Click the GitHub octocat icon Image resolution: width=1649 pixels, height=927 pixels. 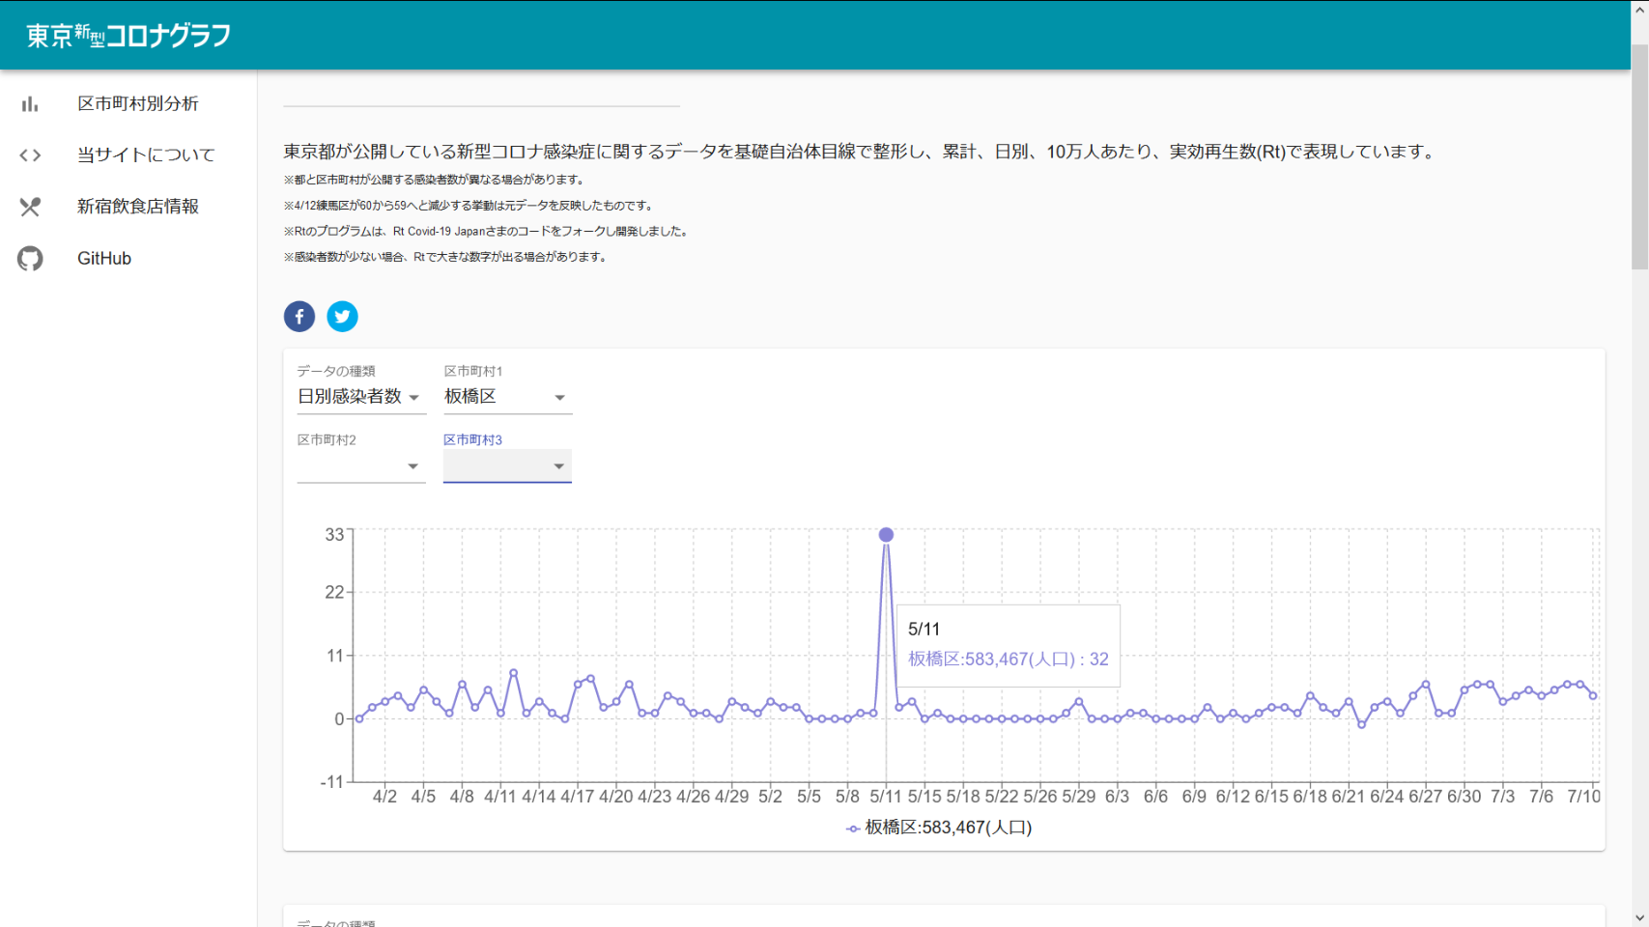[30, 259]
